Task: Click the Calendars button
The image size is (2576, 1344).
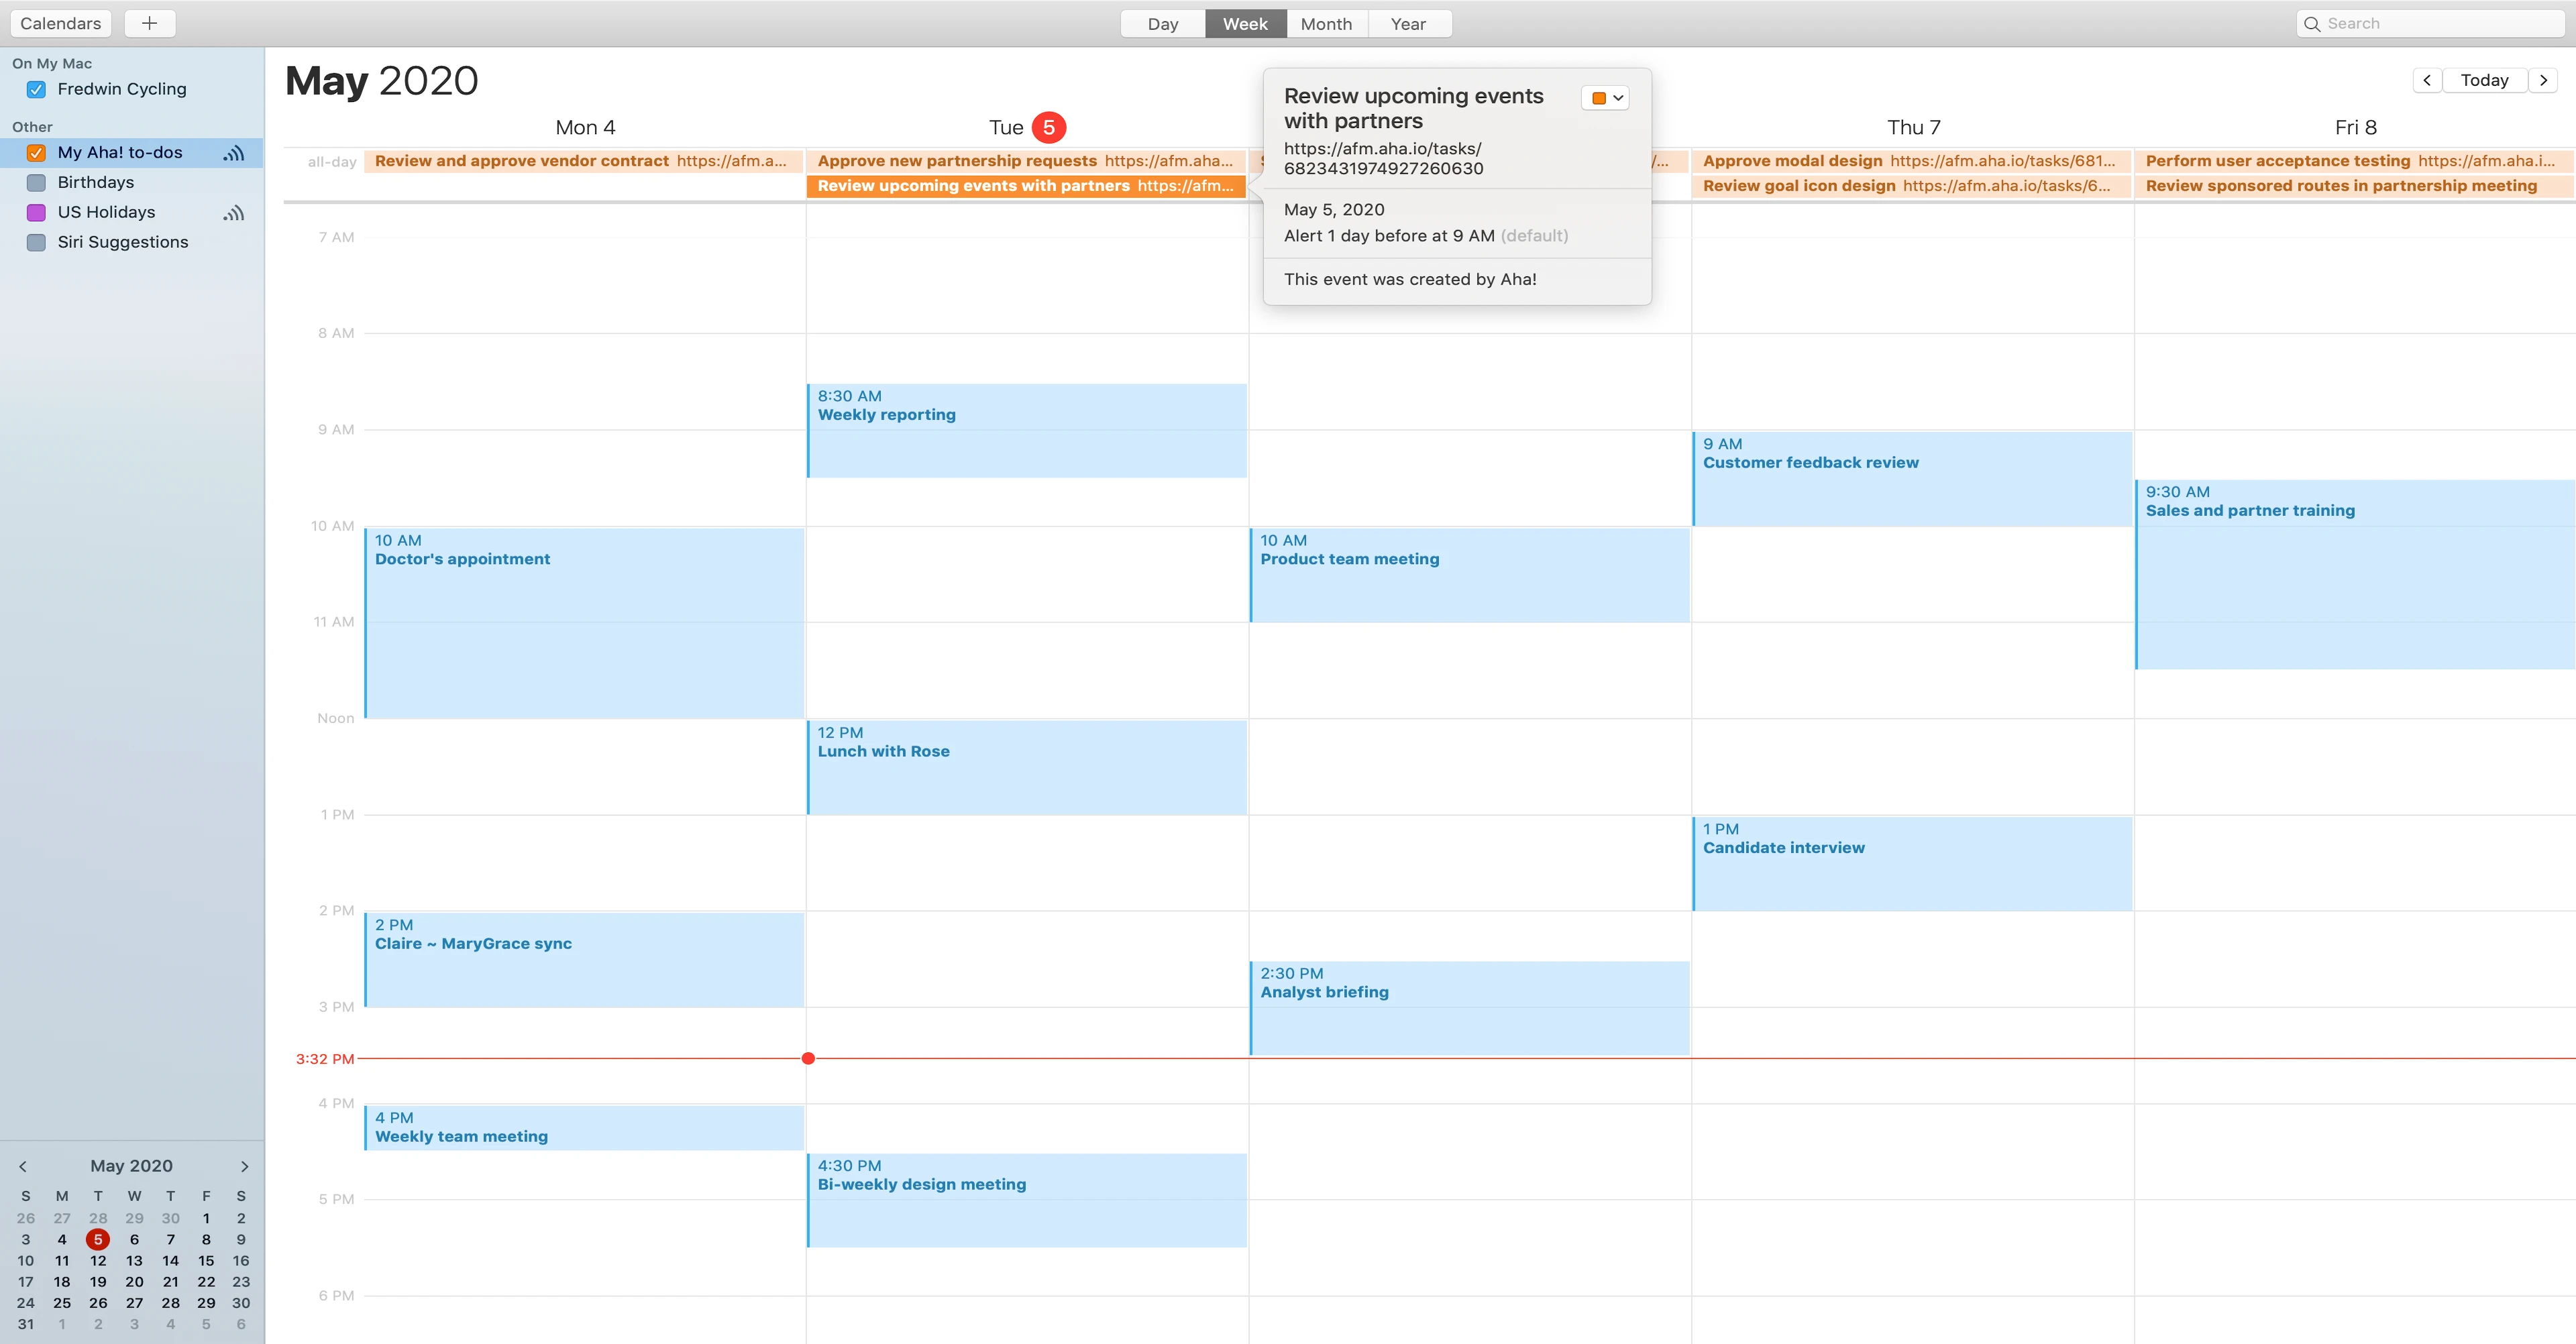Action: (60, 23)
